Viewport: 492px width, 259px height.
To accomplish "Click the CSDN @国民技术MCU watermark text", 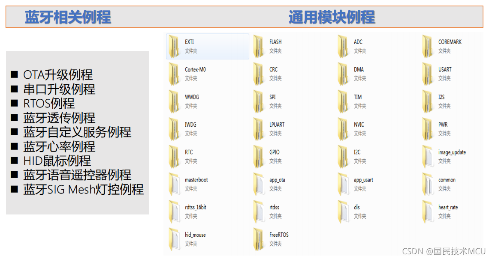I will coord(444,252).
